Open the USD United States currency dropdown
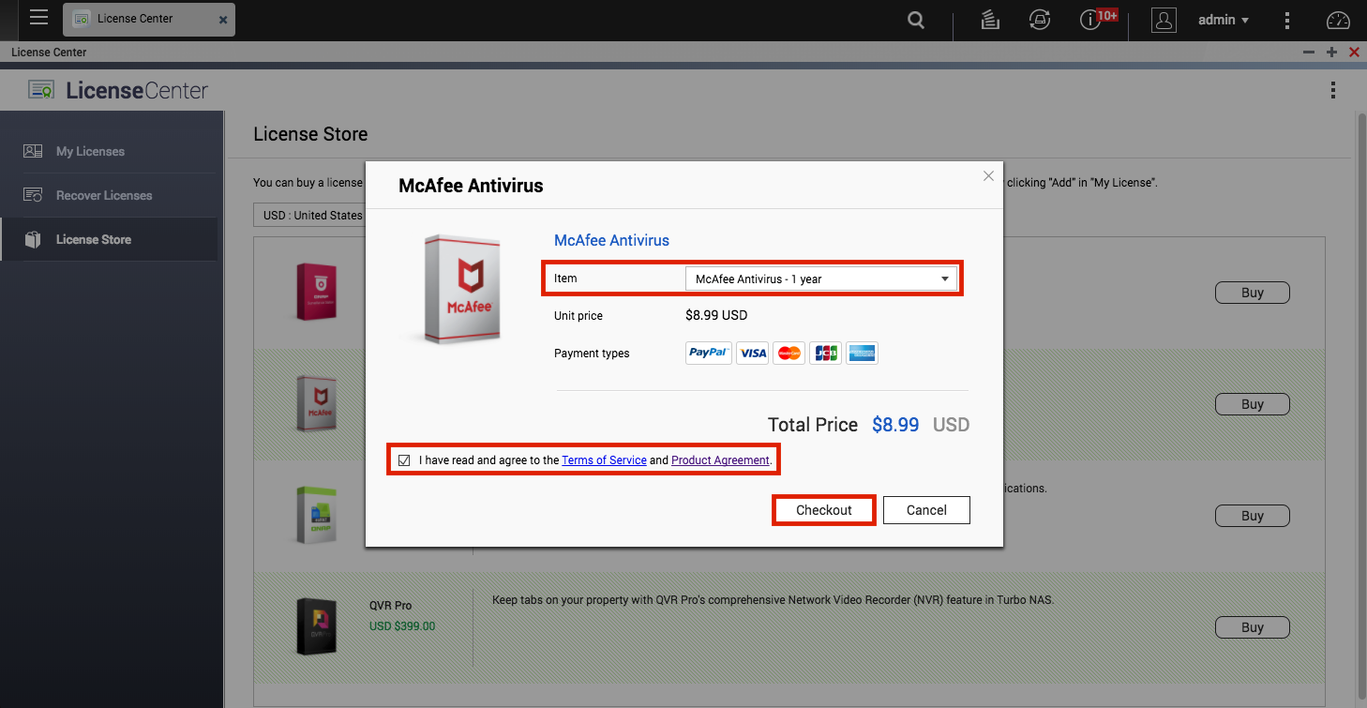1367x708 pixels. click(x=309, y=215)
